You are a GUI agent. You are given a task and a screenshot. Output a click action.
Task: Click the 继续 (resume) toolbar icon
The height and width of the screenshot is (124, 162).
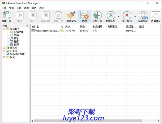coord(20,15)
